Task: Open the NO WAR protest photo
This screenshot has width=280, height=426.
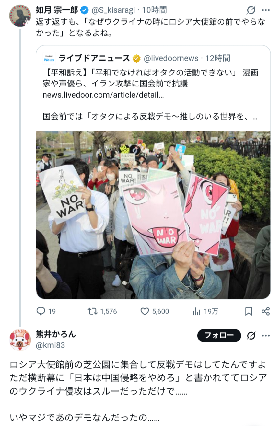Action: 153,215
